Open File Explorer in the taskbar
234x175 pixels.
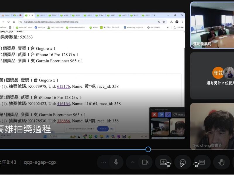(x=101, y=136)
